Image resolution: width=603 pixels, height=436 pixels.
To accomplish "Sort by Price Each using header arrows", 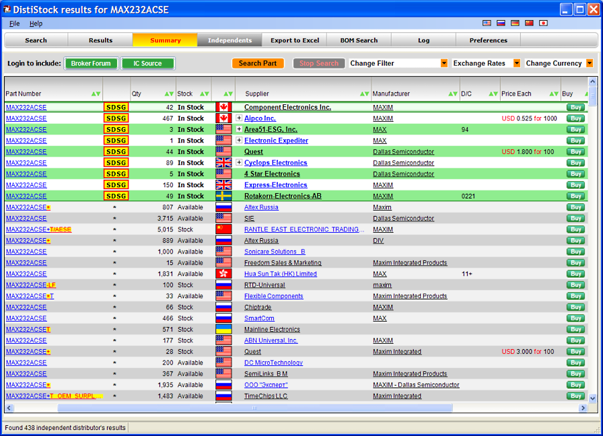I will tap(554, 94).
